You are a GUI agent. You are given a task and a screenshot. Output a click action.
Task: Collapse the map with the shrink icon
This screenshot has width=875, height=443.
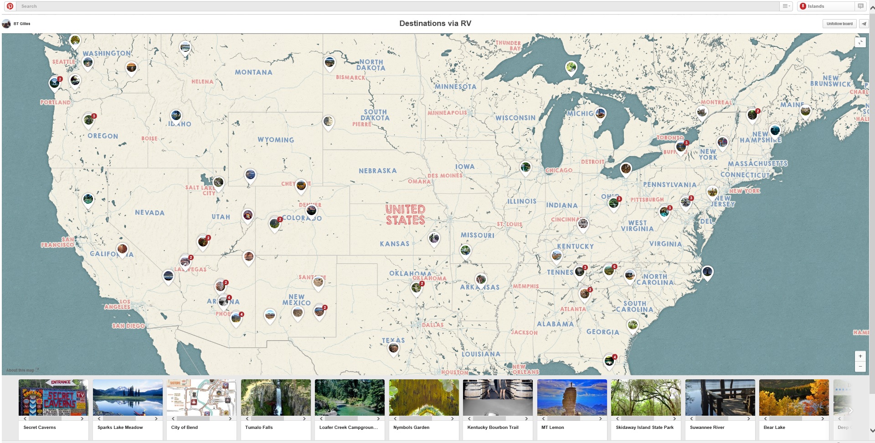click(860, 42)
